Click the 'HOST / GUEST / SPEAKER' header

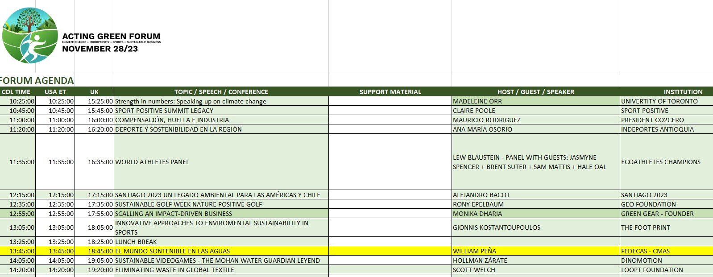click(536, 92)
